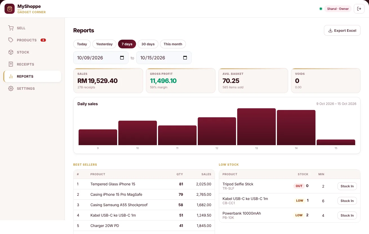This screenshot has width=369, height=234.
Task: Click the 278 receipts label
Action: (x=86, y=87)
